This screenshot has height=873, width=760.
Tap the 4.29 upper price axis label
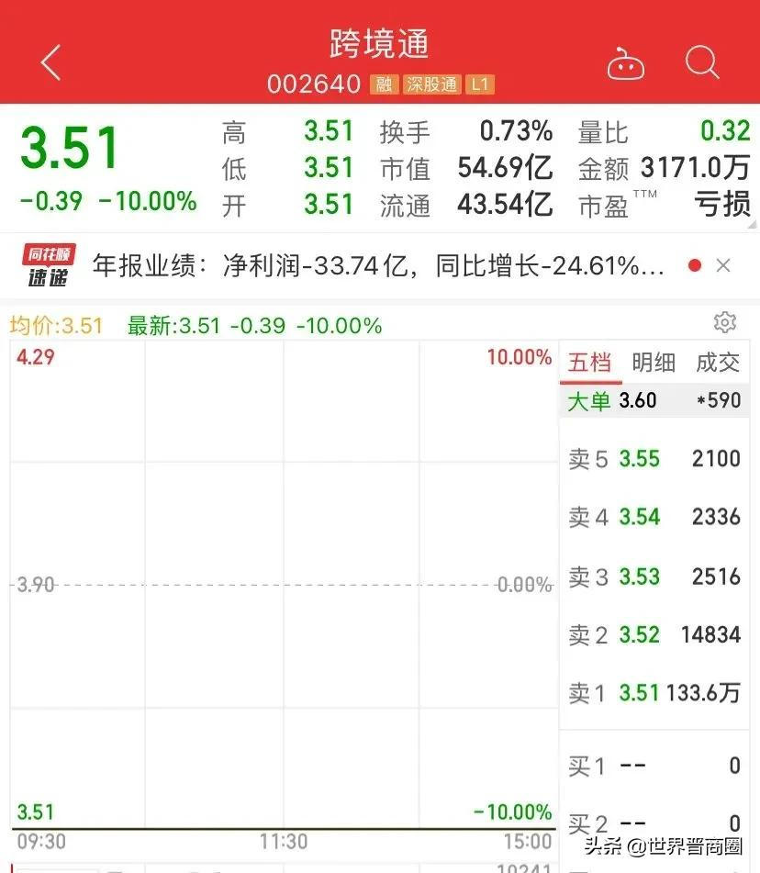click(x=36, y=357)
